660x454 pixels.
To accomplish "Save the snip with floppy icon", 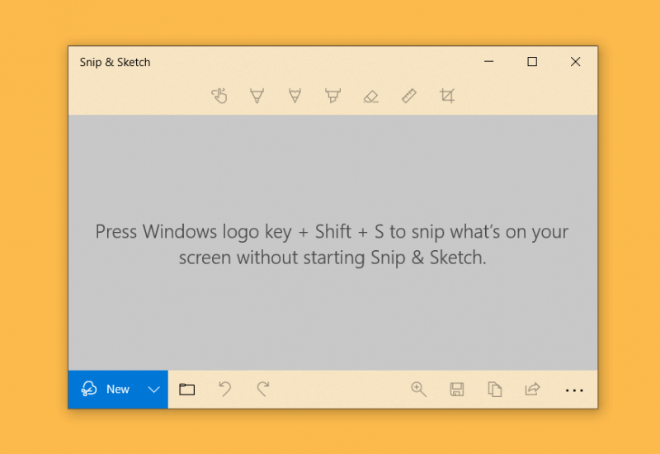I will click(457, 389).
